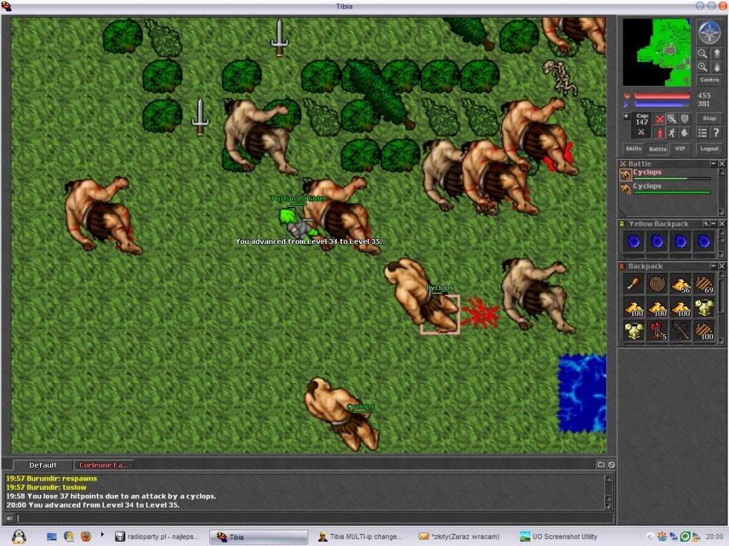Open help with the question mark icon

pos(716,133)
